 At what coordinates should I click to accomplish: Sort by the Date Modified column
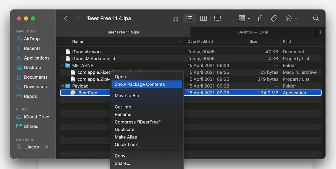click(x=200, y=42)
